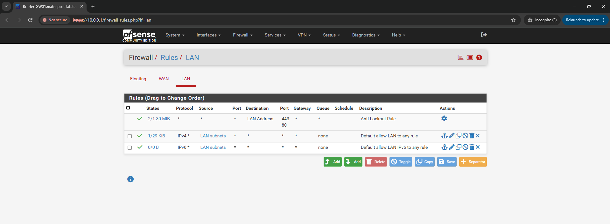
Task: Open browser tab search dropdown
Action: coord(6,6)
